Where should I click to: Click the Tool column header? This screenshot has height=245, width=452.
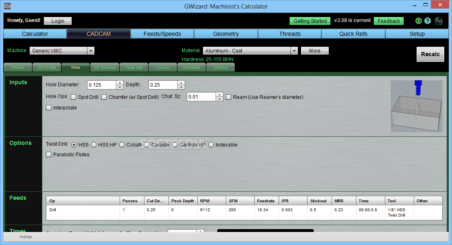pyautogui.click(x=399, y=201)
